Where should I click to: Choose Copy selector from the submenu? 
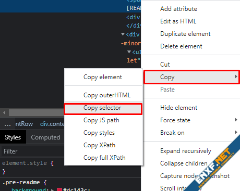[x=103, y=109]
